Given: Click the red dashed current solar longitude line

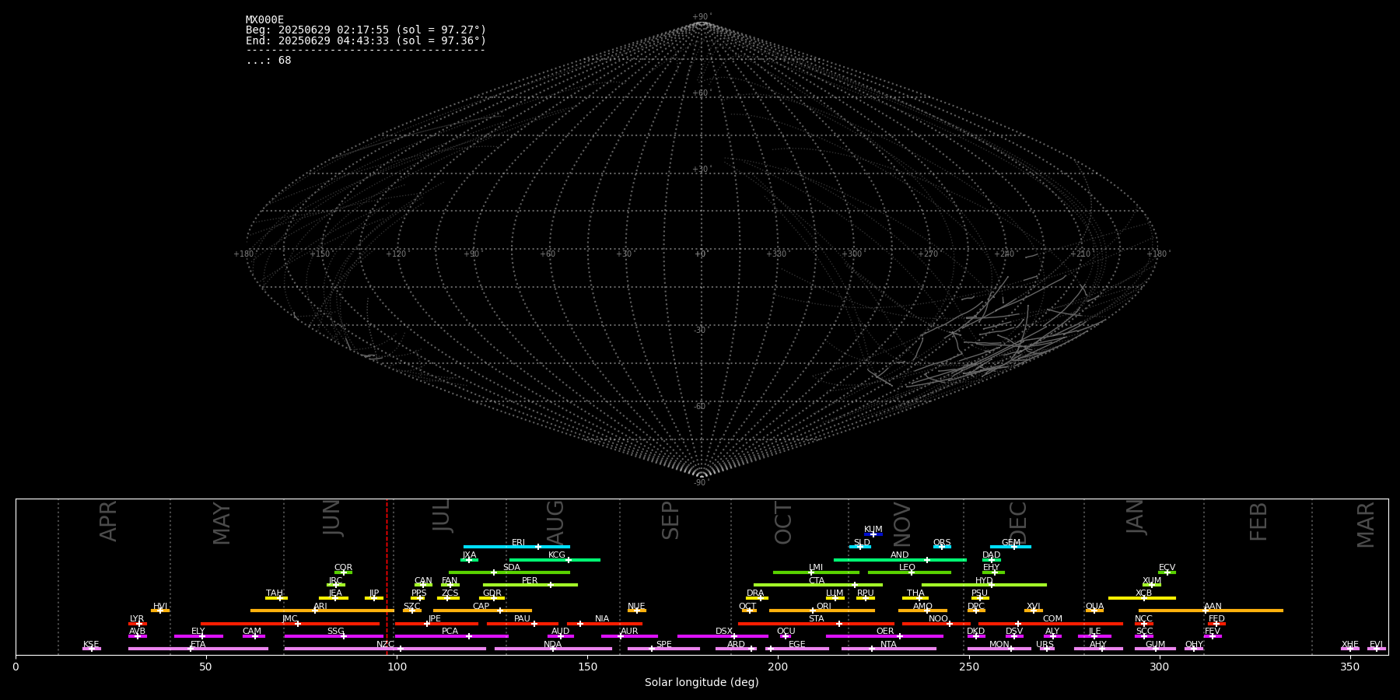Looking at the screenshot, I should (387, 576).
